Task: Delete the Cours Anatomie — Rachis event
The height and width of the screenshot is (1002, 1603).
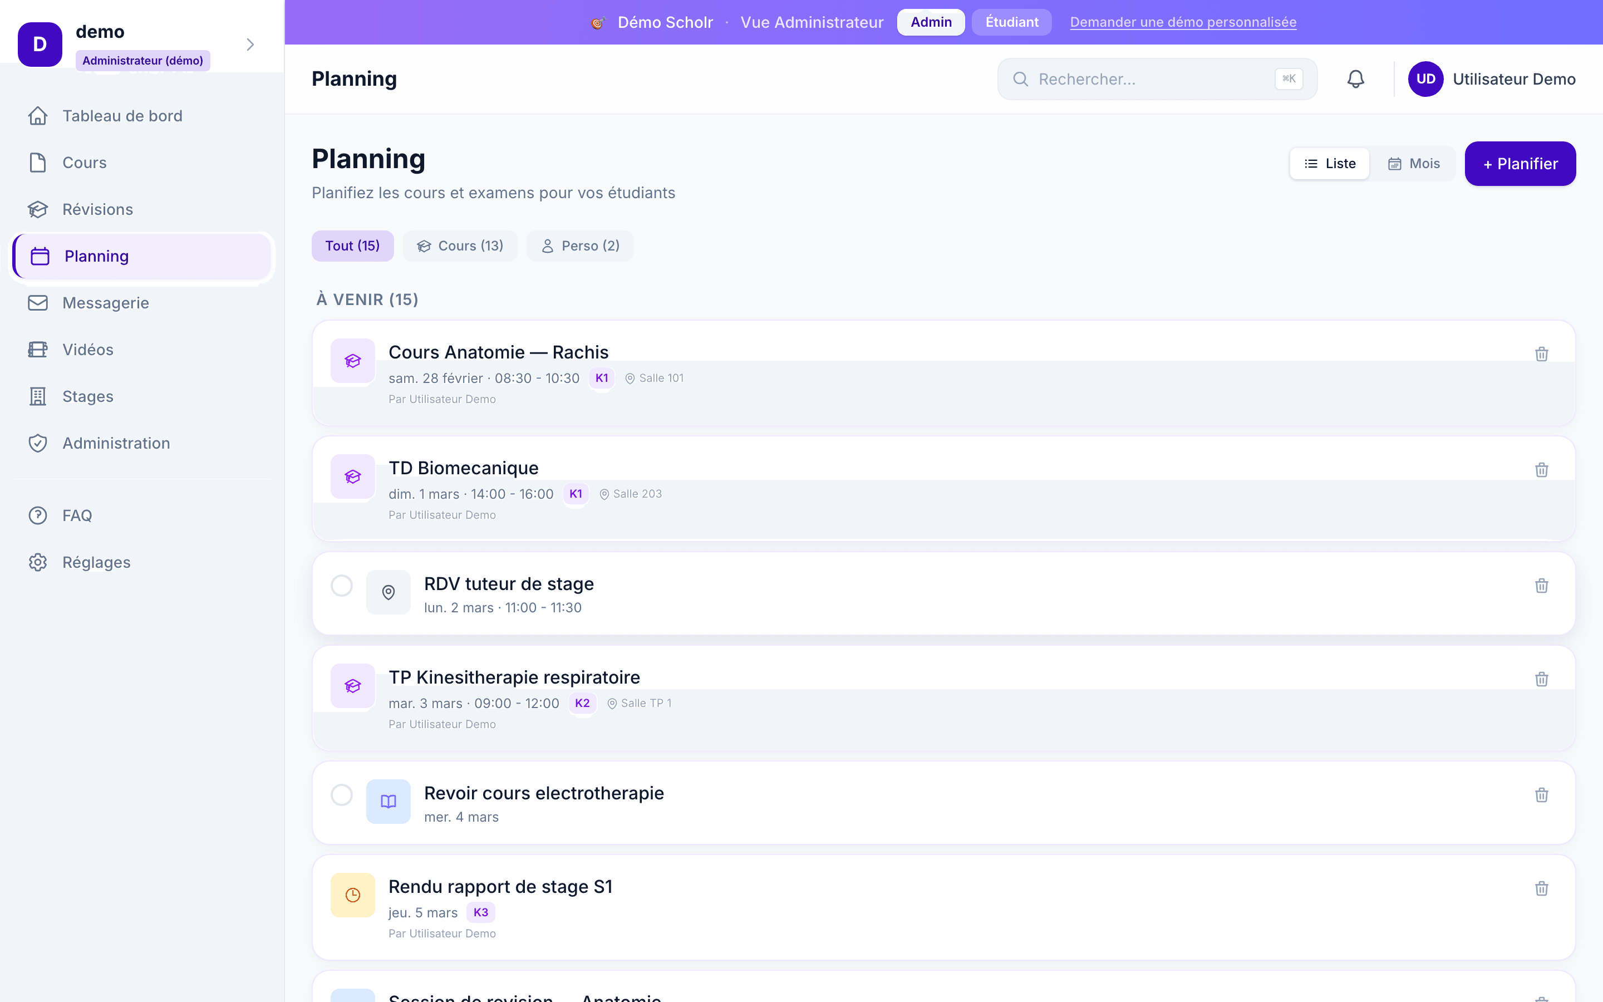Action: [1542, 354]
